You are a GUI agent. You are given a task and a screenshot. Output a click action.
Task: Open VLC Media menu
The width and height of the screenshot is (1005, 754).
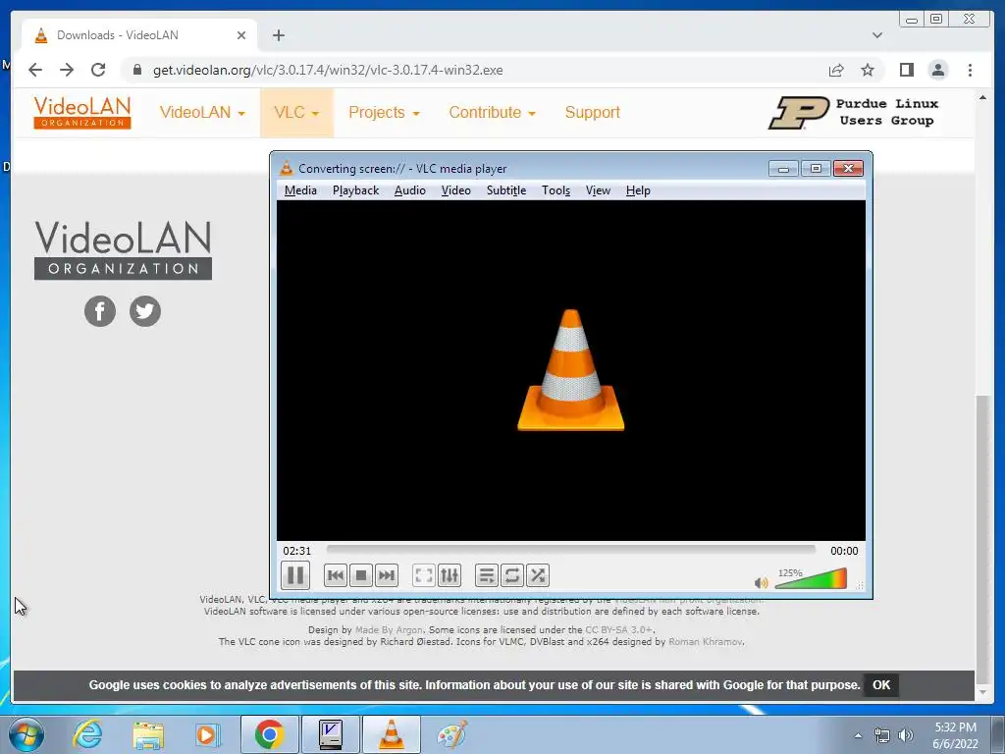pos(300,190)
